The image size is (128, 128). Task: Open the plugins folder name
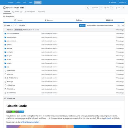click(9, 56)
